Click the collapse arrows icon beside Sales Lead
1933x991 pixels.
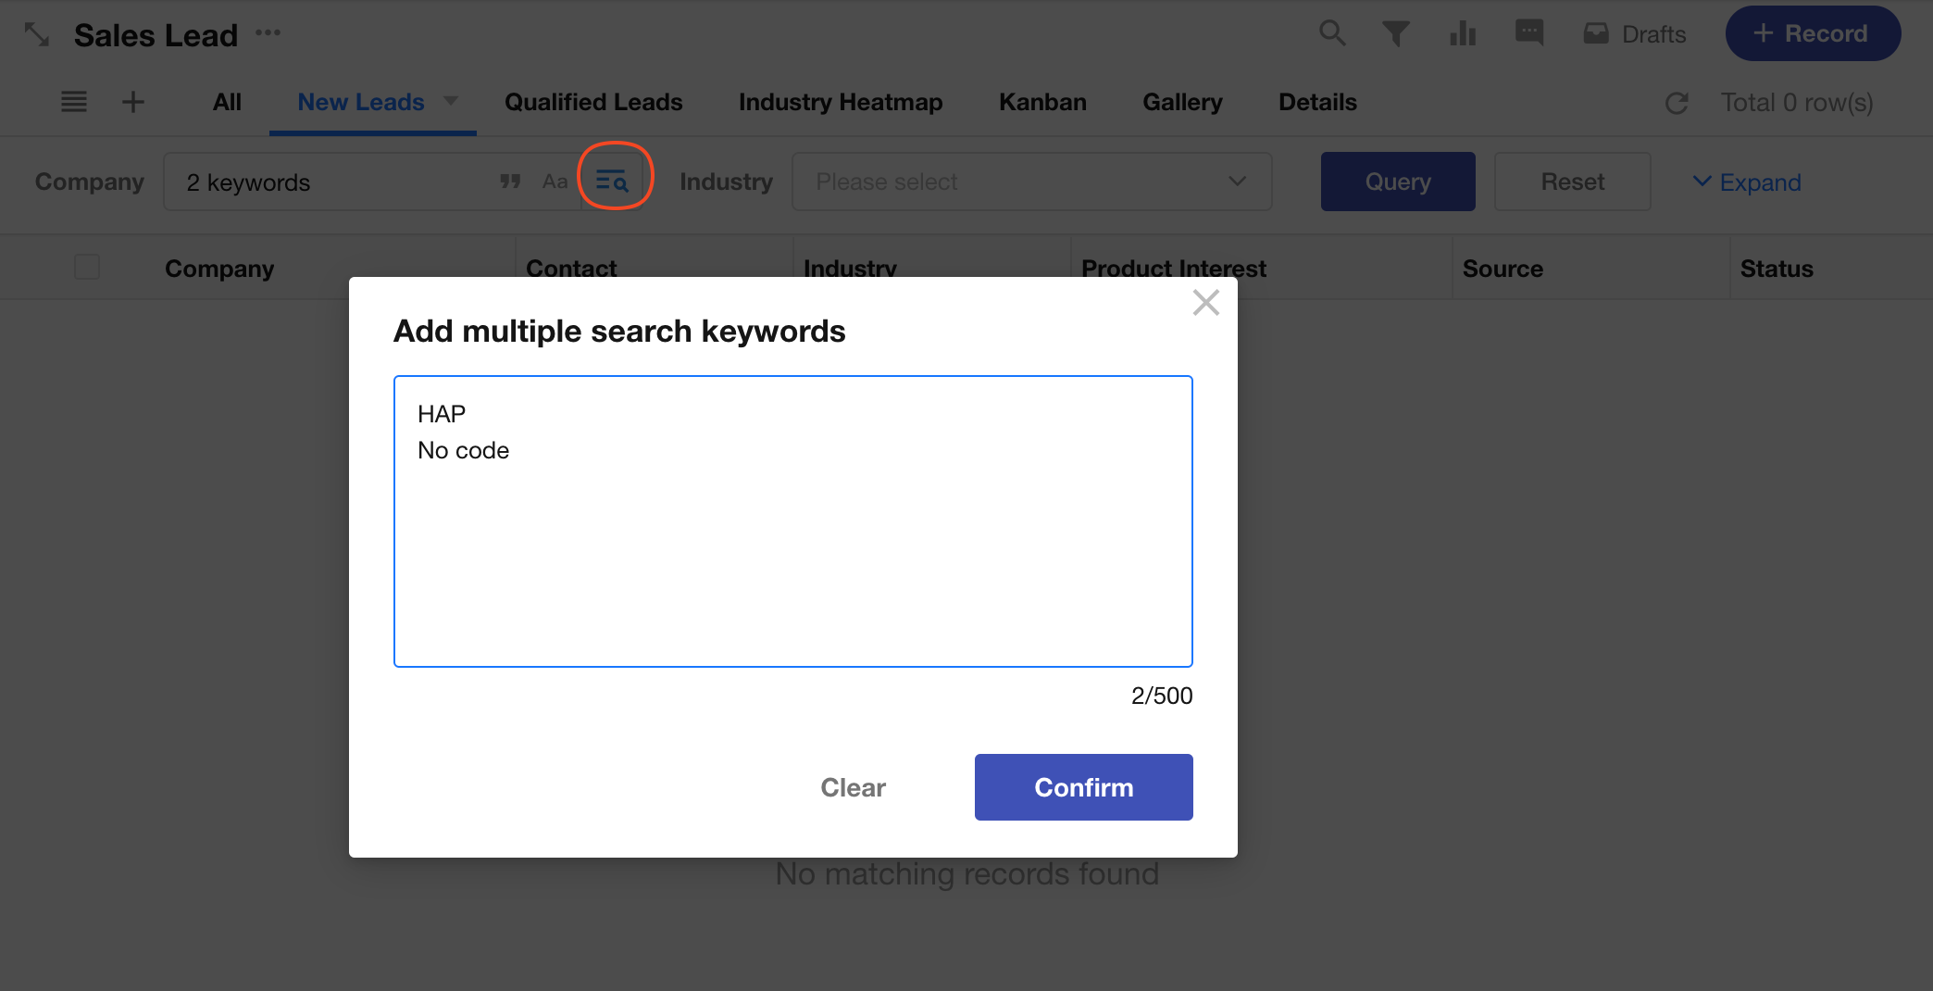coord(37,35)
